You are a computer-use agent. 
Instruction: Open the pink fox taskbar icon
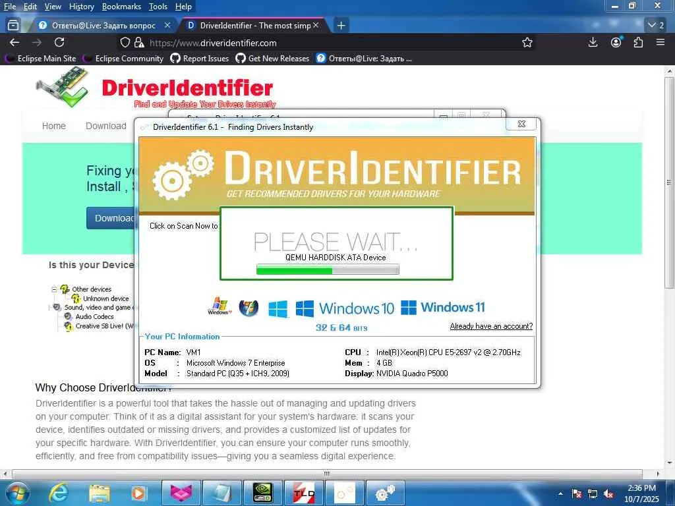[181, 493]
